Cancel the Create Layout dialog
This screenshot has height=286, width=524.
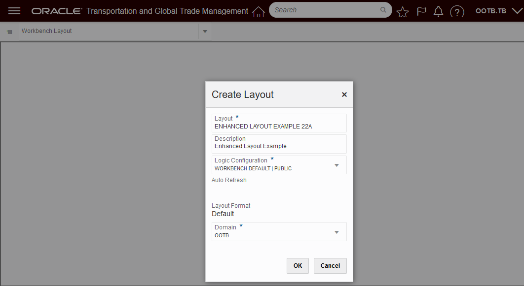pyautogui.click(x=330, y=266)
